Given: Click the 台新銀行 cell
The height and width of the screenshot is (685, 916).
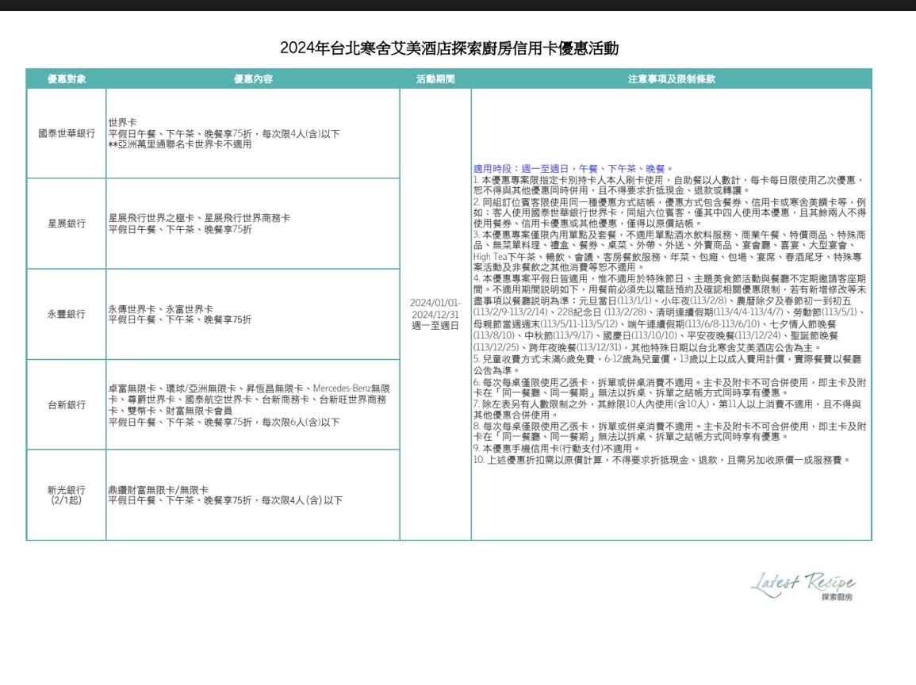Looking at the screenshot, I should tap(67, 404).
